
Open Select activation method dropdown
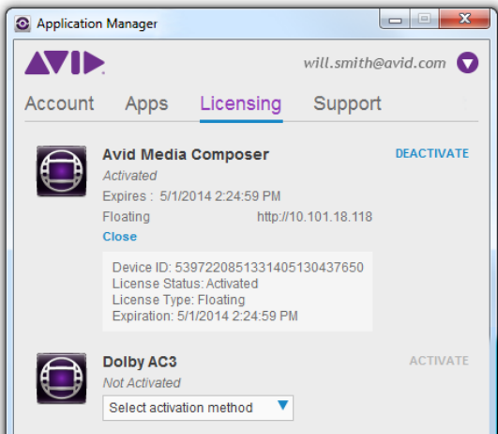pyautogui.click(x=198, y=408)
